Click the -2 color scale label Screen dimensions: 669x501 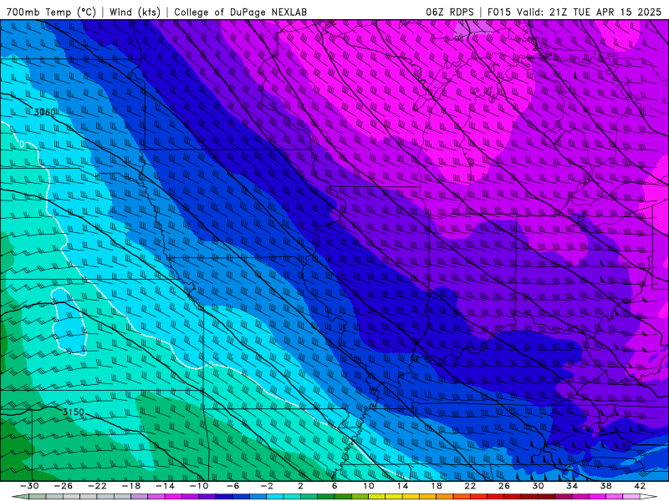(x=267, y=486)
